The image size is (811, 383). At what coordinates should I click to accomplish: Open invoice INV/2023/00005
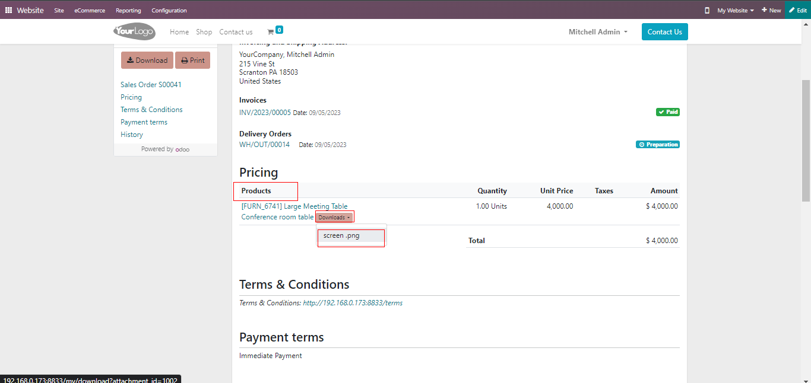[265, 112]
